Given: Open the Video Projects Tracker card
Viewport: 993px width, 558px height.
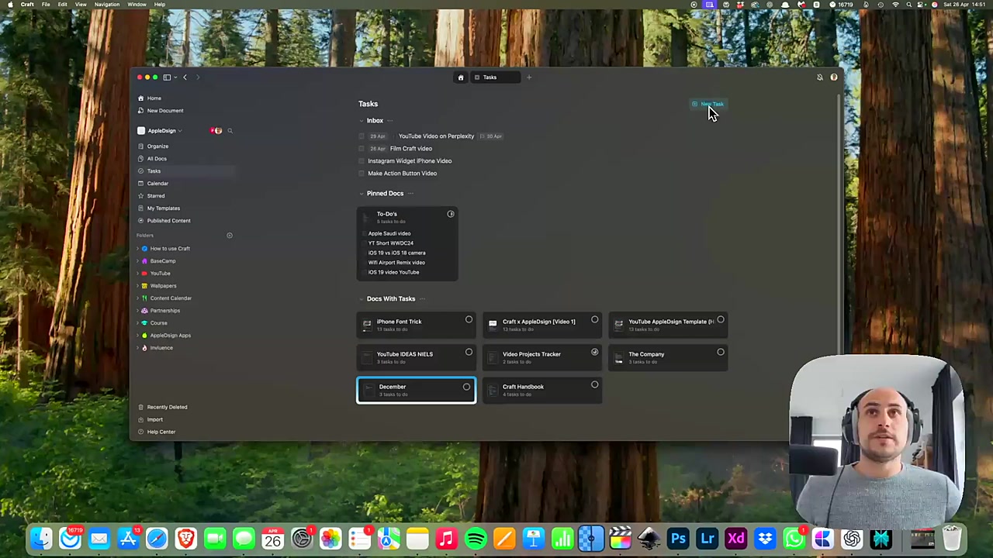Looking at the screenshot, I should click(x=542, y=357).
